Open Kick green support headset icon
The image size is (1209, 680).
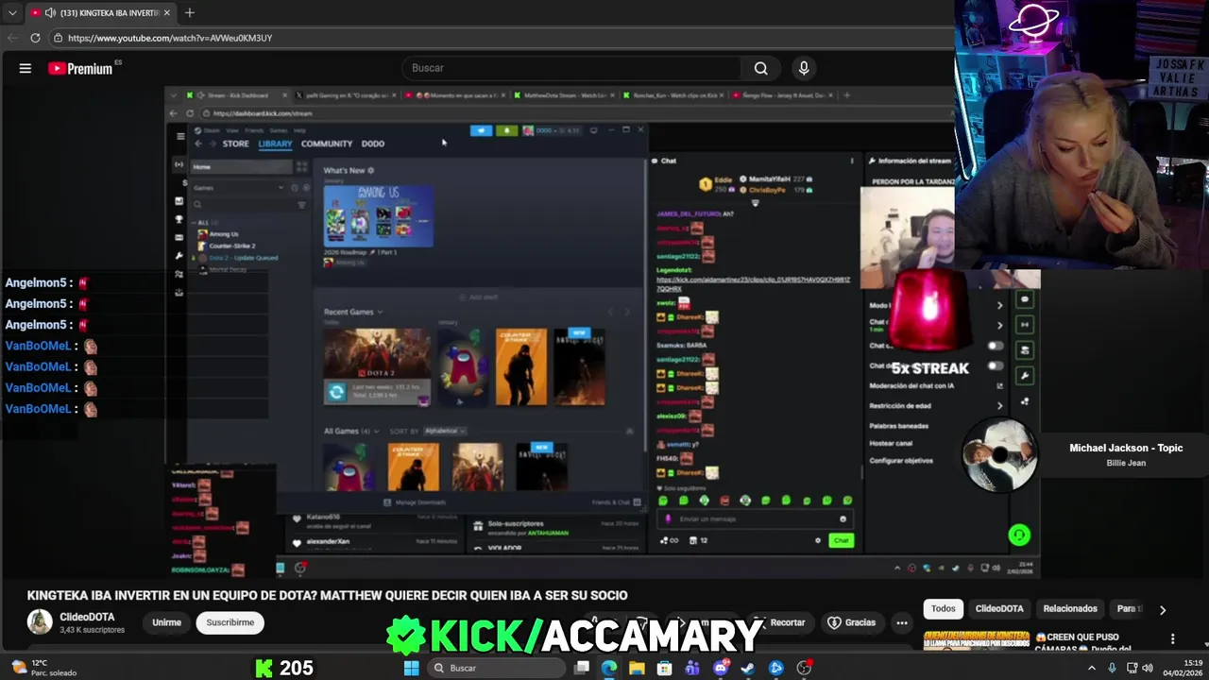1018,535
